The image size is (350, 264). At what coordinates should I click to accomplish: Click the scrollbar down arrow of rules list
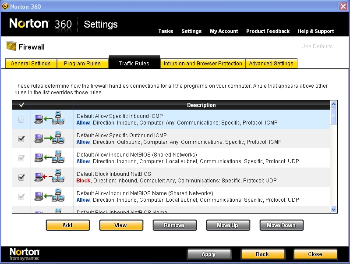click(x=333, y=210)
